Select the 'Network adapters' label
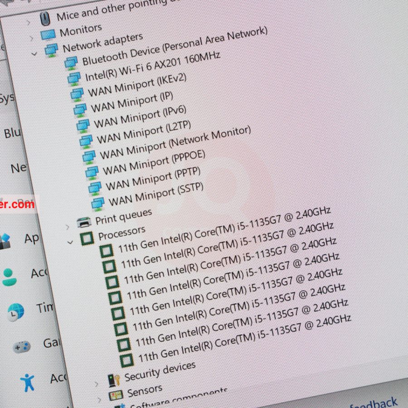Viewport: 408px width, 408px height. [x=103, y=43]
